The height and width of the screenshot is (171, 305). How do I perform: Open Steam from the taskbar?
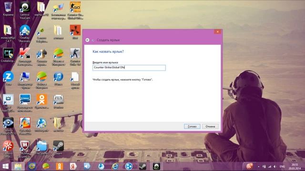click(x=142, y=166)
